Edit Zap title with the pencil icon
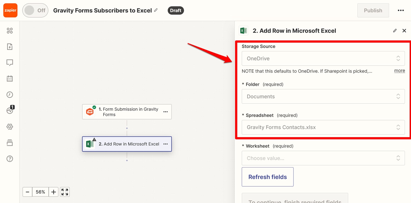Viewport: 411px width, 203px height. [156, 10]
